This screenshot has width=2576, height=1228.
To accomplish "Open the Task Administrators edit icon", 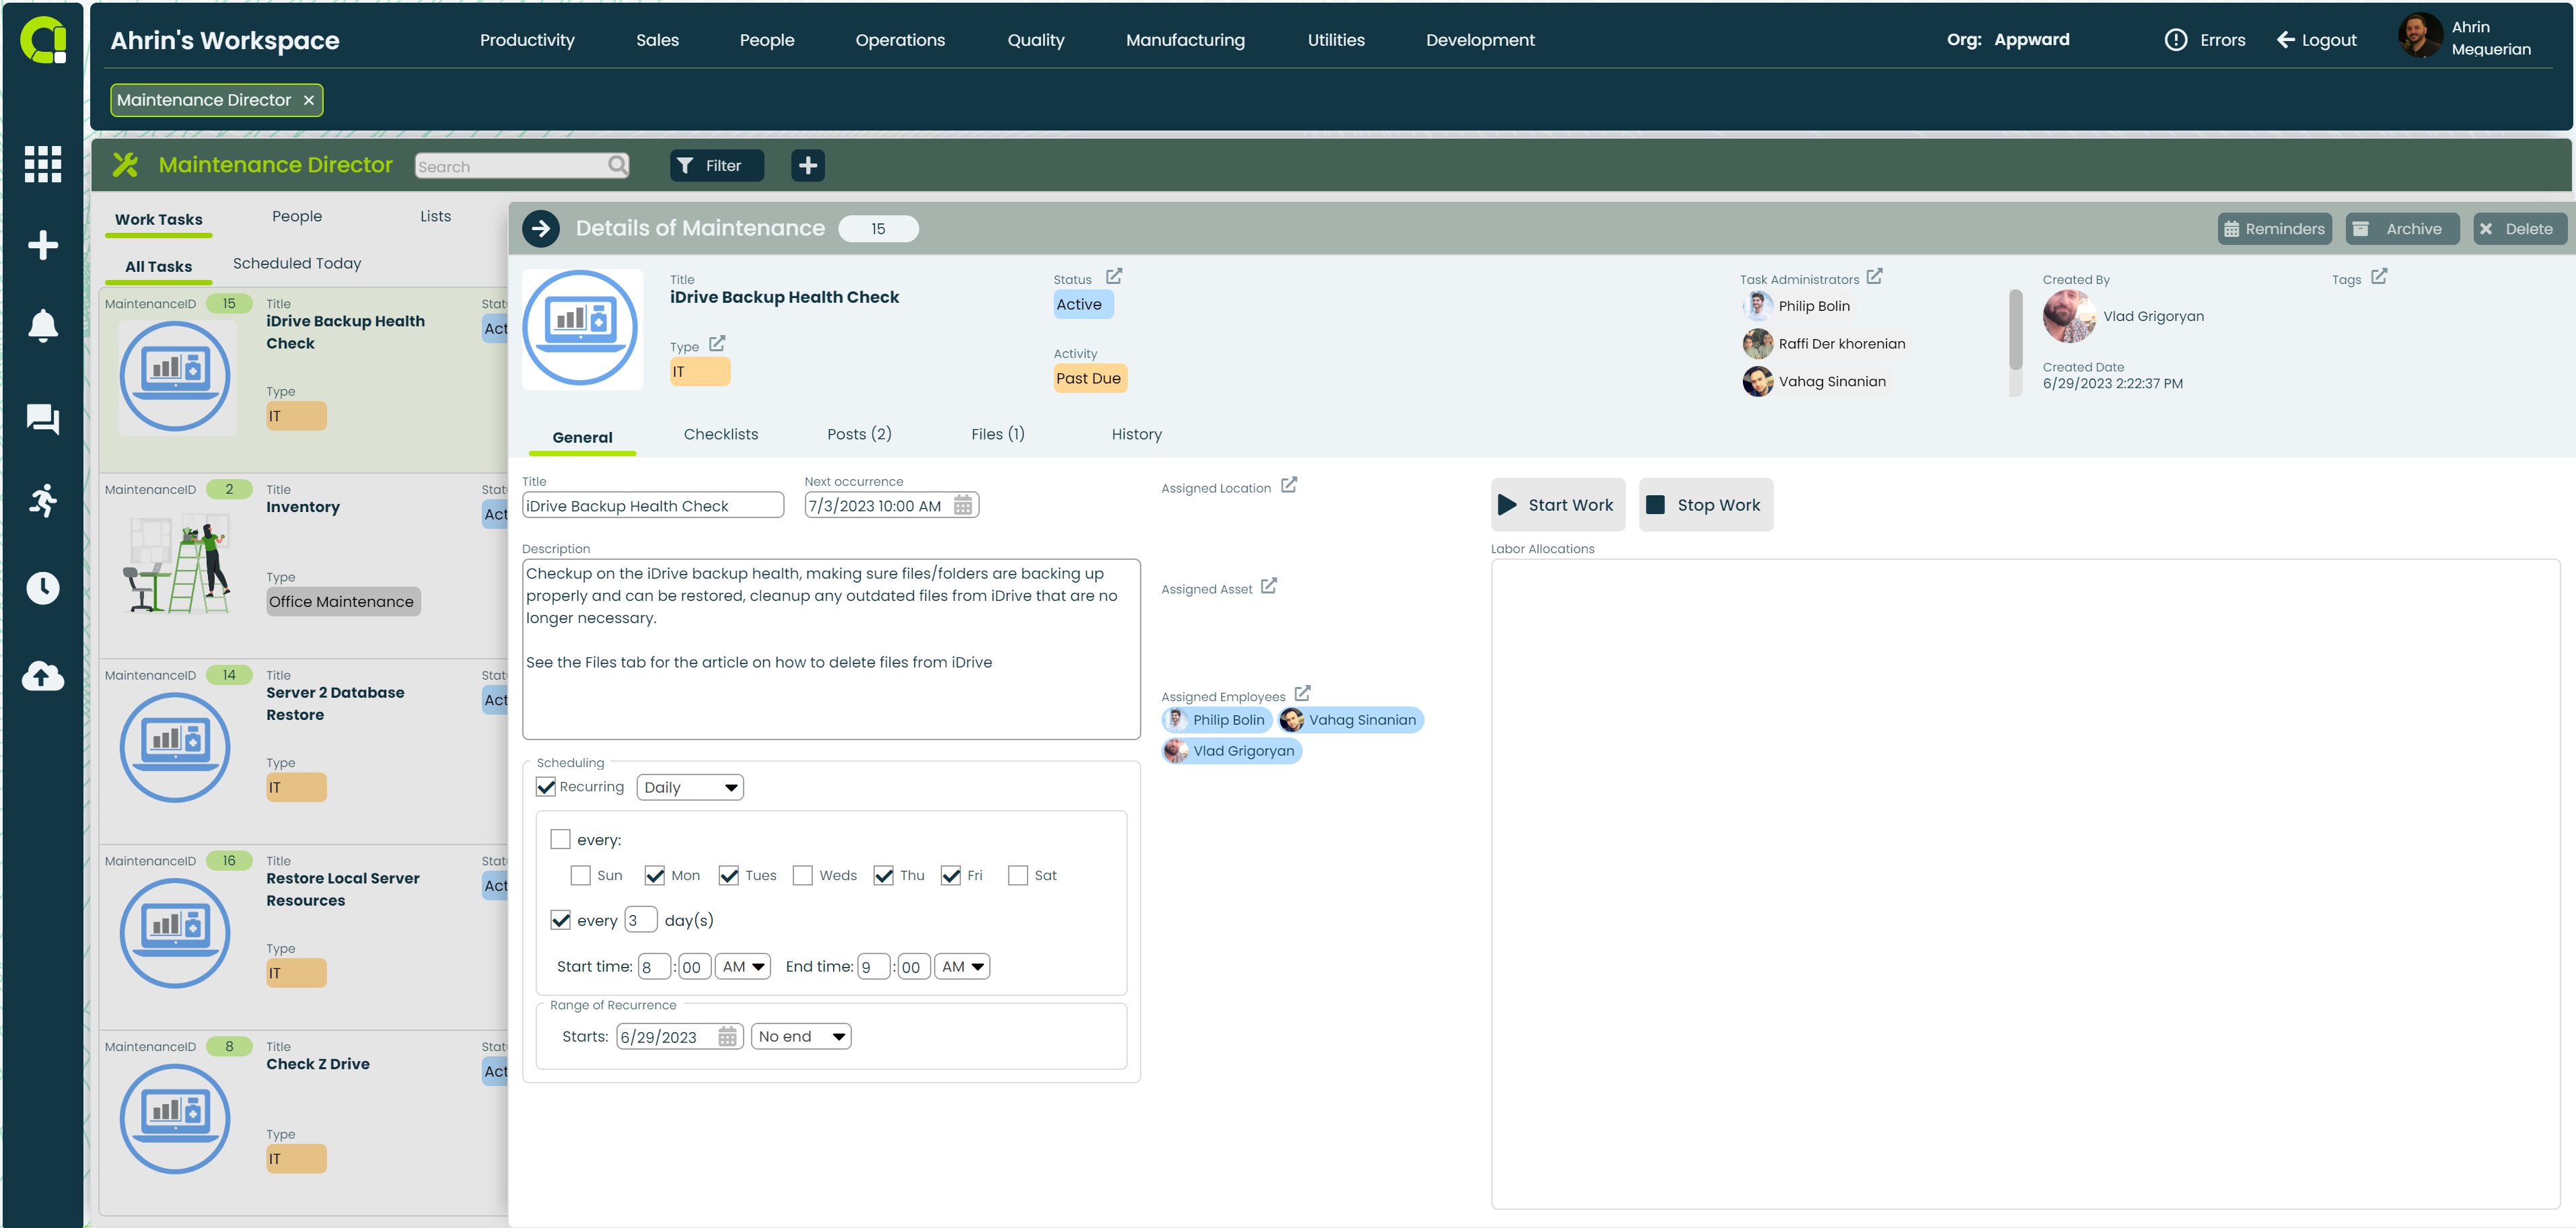I will click(1874, 276).
